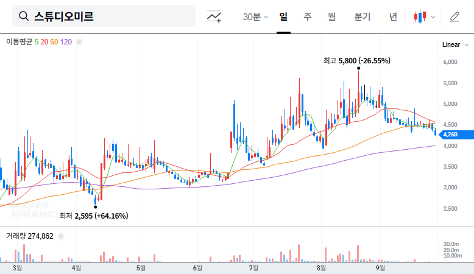Open the pencil drawing tool

(455, 16)
